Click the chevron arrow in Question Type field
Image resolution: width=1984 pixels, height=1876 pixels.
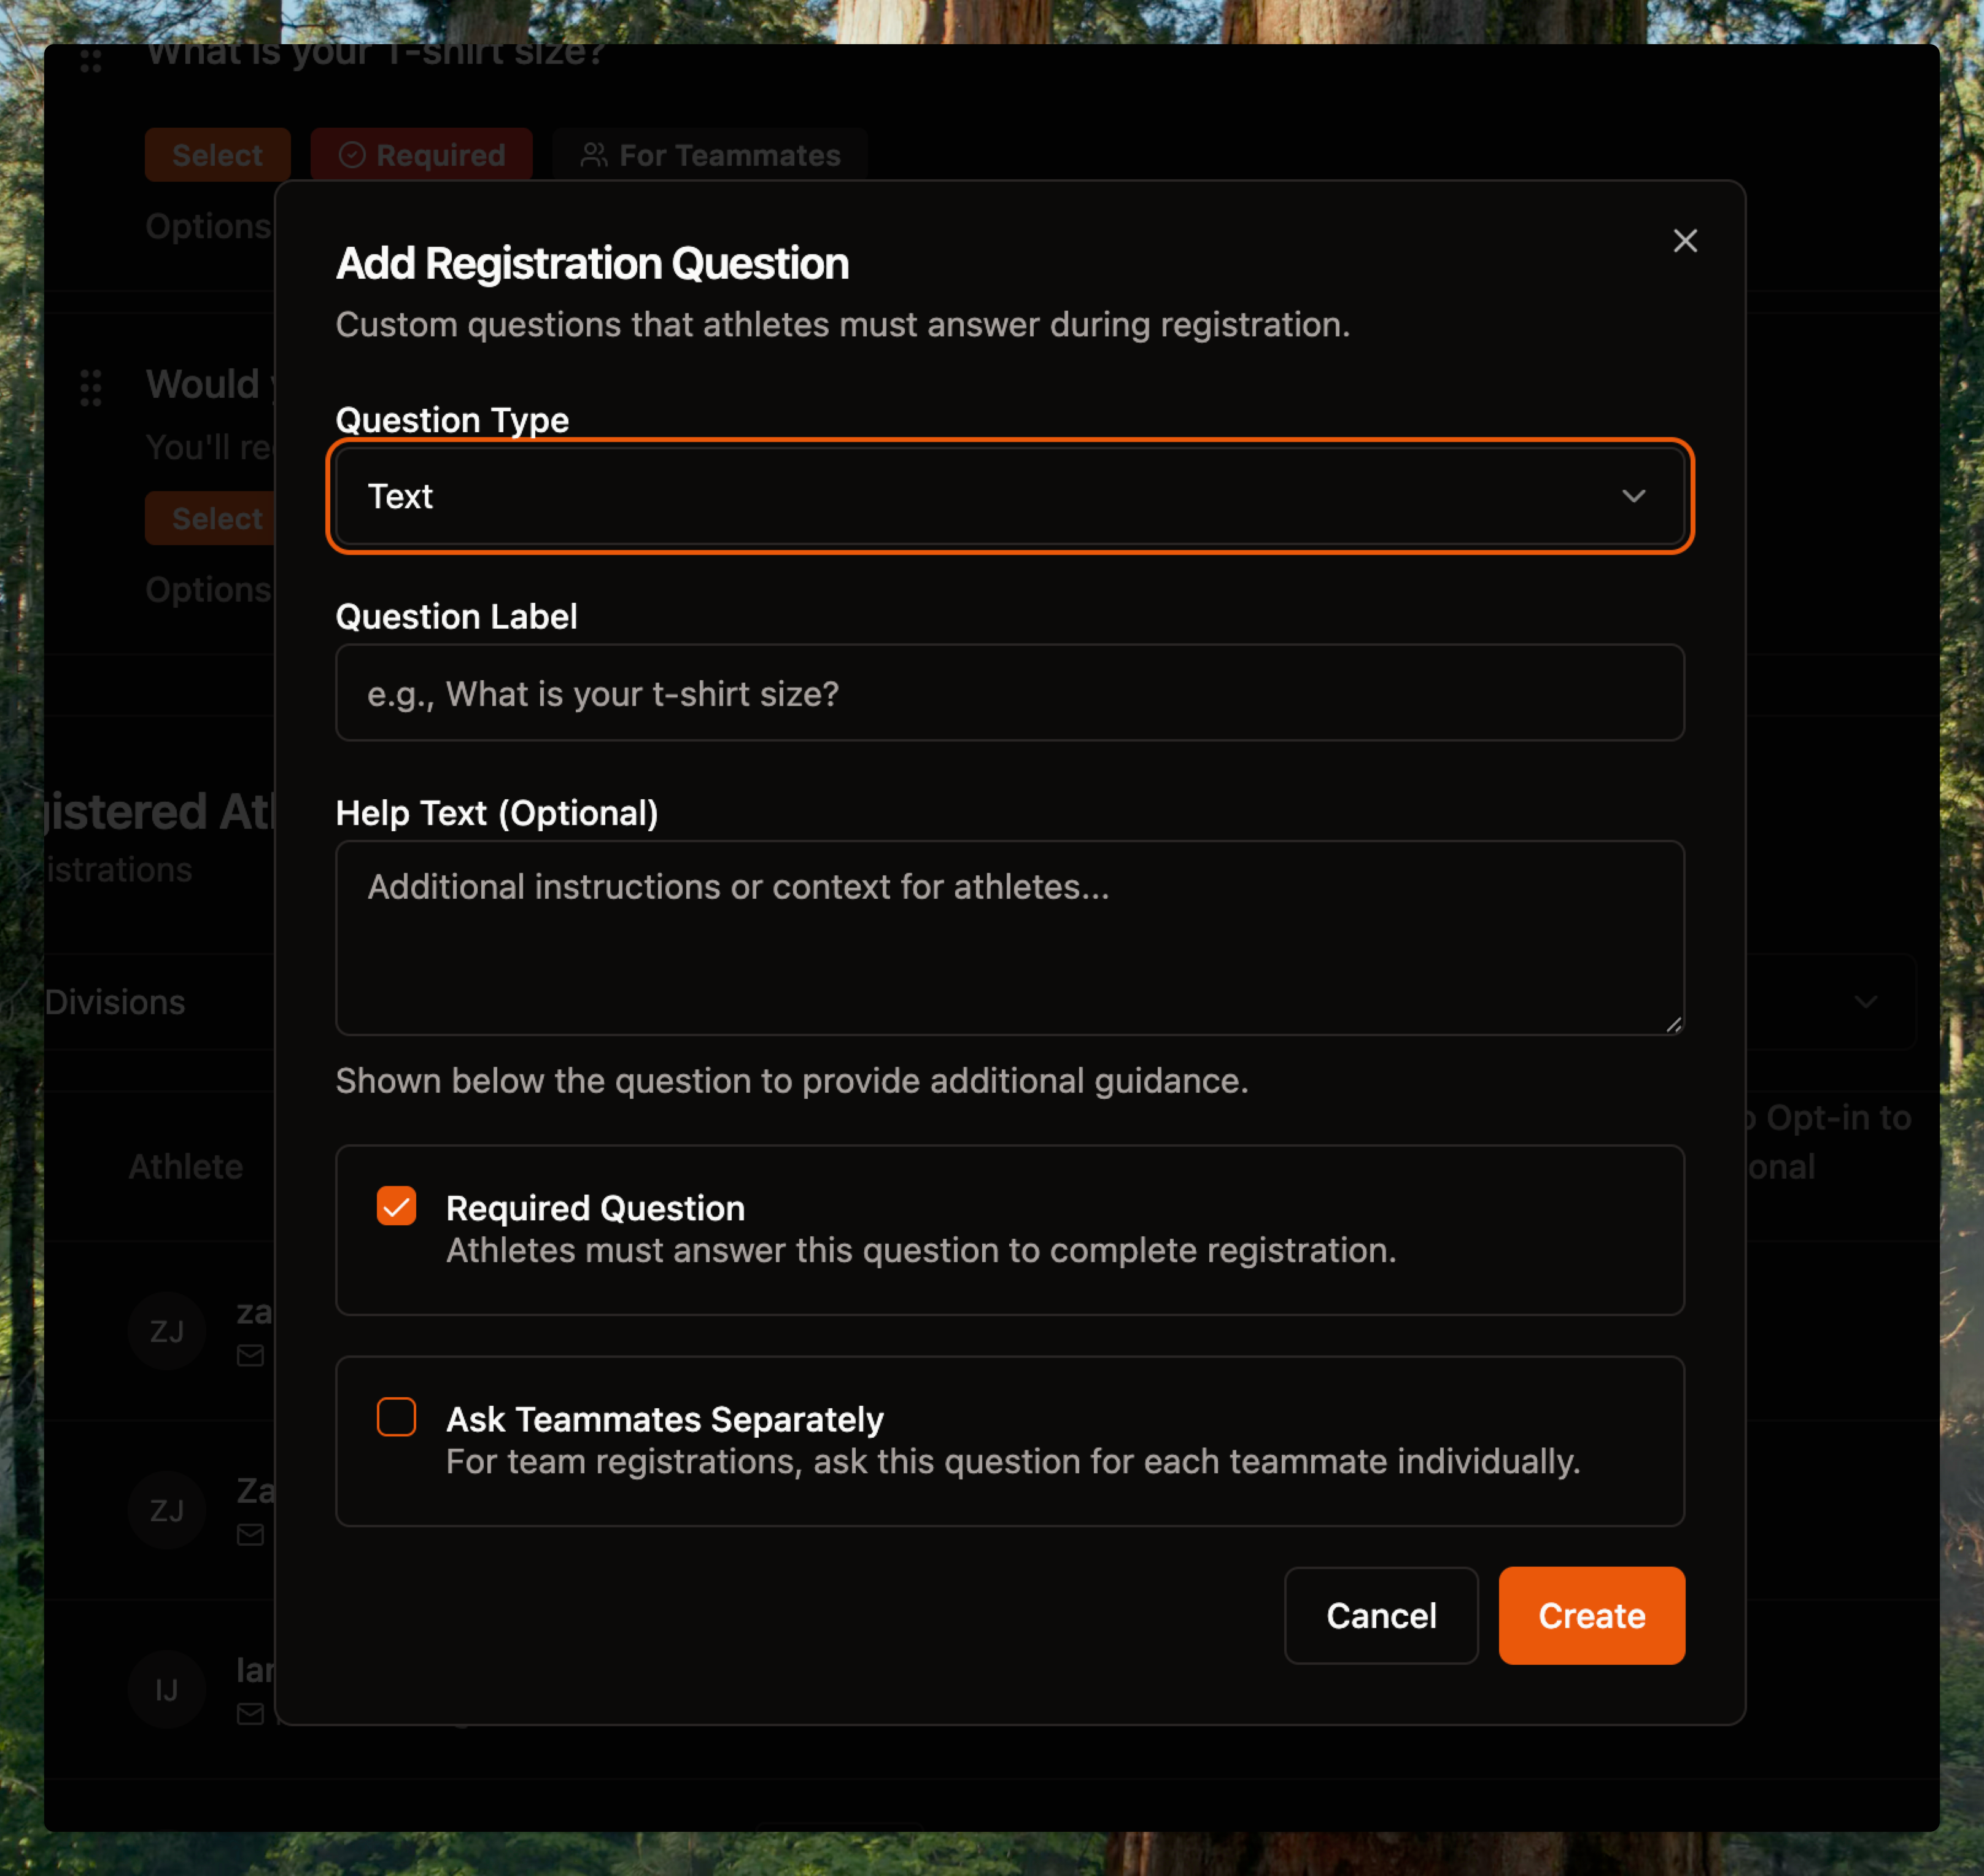coord(1633,496)
